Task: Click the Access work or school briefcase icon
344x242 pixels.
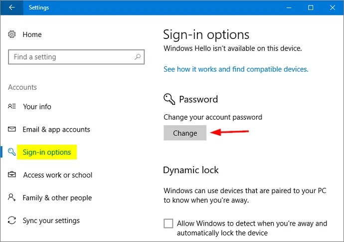Action: click(x=12, y=175)
